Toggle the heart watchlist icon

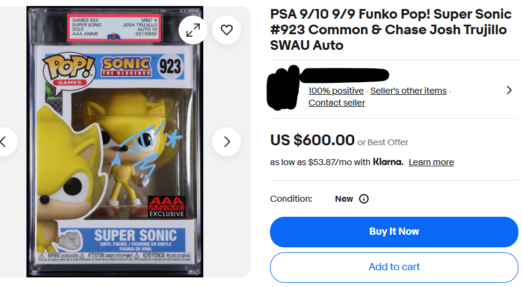pyautogui.click(x=227, y=30)
